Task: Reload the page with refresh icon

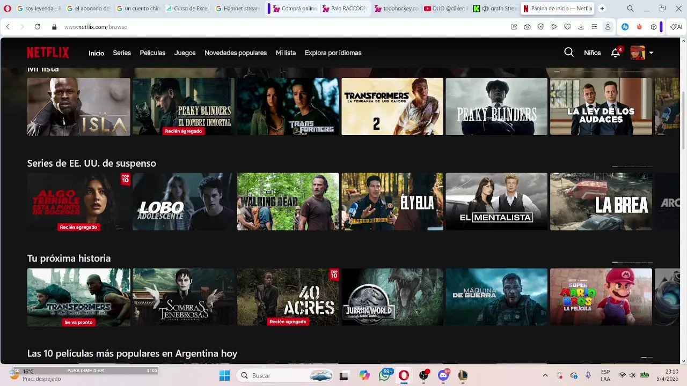Action: tap(37, 27)
